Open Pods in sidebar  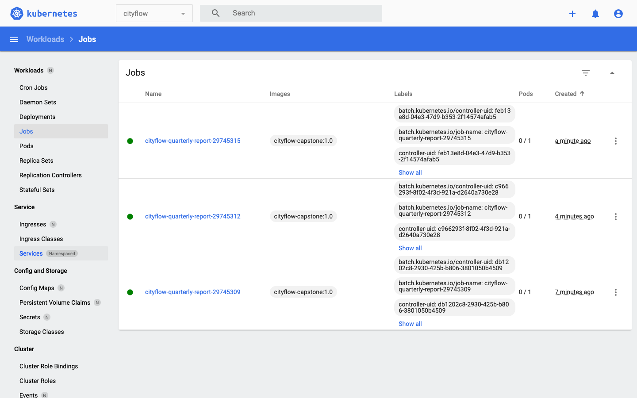pos(27,146)
